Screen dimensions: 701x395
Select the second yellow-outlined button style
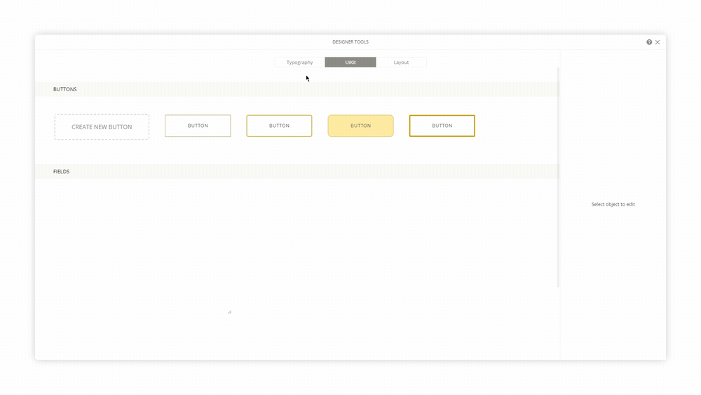click(x=279, y=126)
